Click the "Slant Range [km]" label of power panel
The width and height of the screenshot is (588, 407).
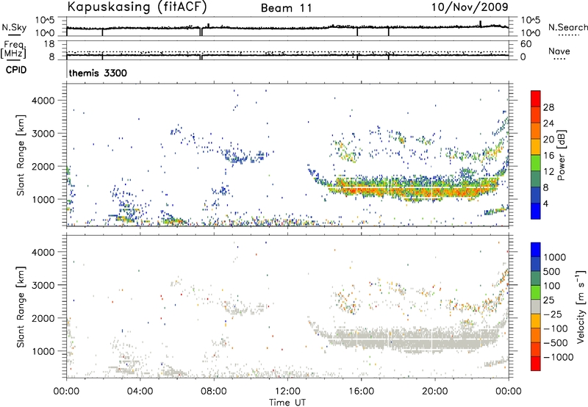[21, 155]
